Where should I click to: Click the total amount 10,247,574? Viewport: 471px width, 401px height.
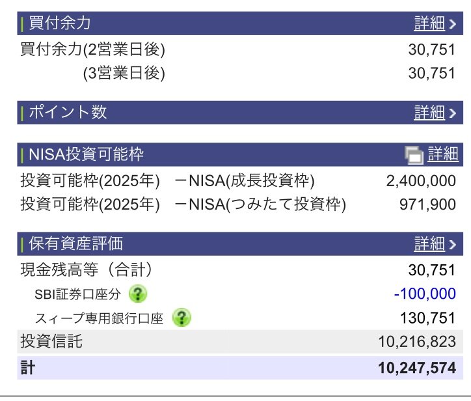(x=416, y=368)
